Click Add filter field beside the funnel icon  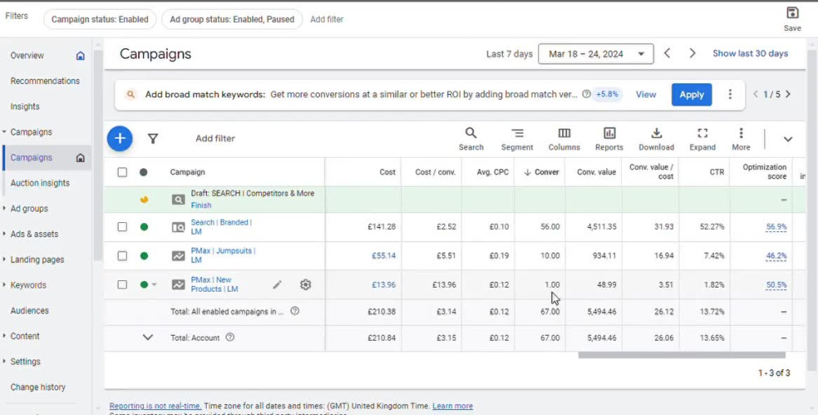215,139
